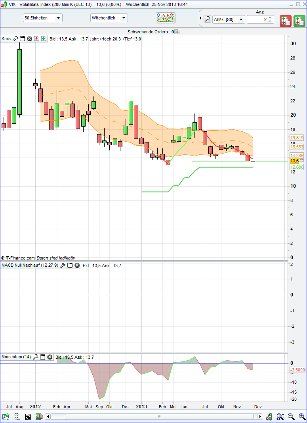Open order settings wrench beside AtMkt

[x=207, y=19]
